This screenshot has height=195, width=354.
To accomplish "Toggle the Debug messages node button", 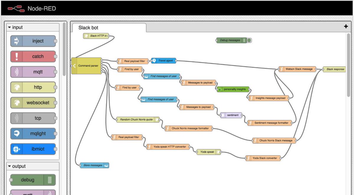I will 250,40.
